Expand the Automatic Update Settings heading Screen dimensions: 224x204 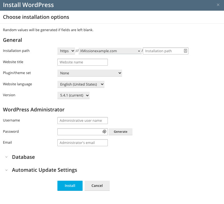click(44, 170)
